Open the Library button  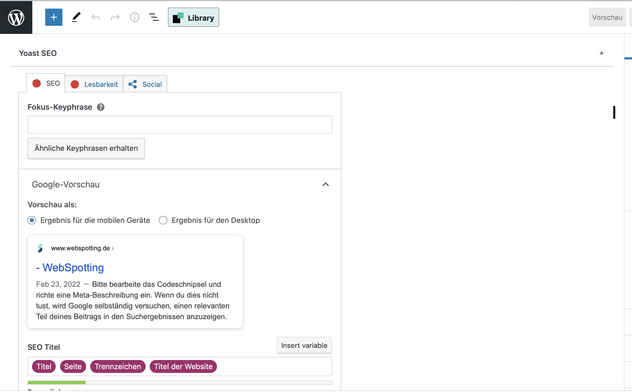point(194,17)
